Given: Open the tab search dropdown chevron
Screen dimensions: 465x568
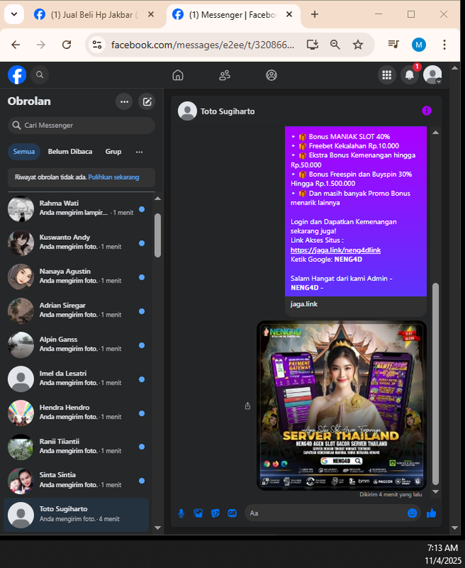Looking at the screenshot, I should [x=14, y=14].
